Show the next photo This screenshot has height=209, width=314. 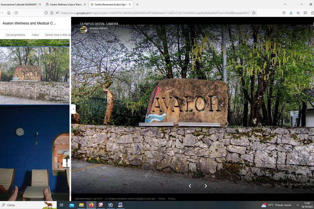pos(206,186)
